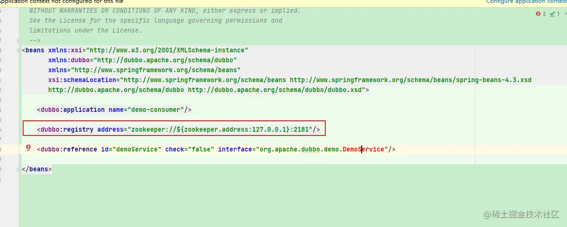Click the dubbo:registry tag
The height and width of the screenshot is (227, 567).
pyautogui.click(x=67, y=129)
